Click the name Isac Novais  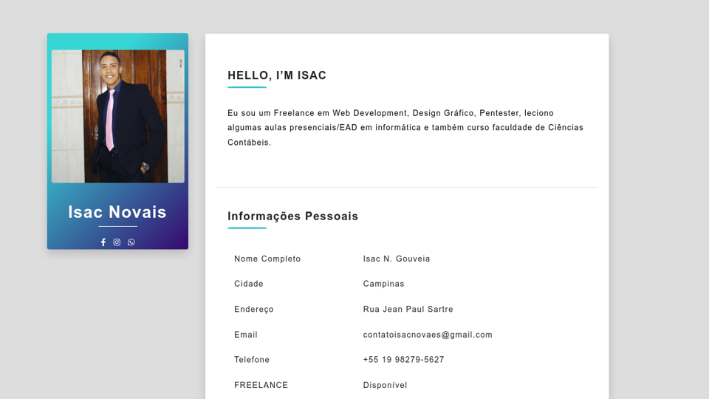click(117, 212)
